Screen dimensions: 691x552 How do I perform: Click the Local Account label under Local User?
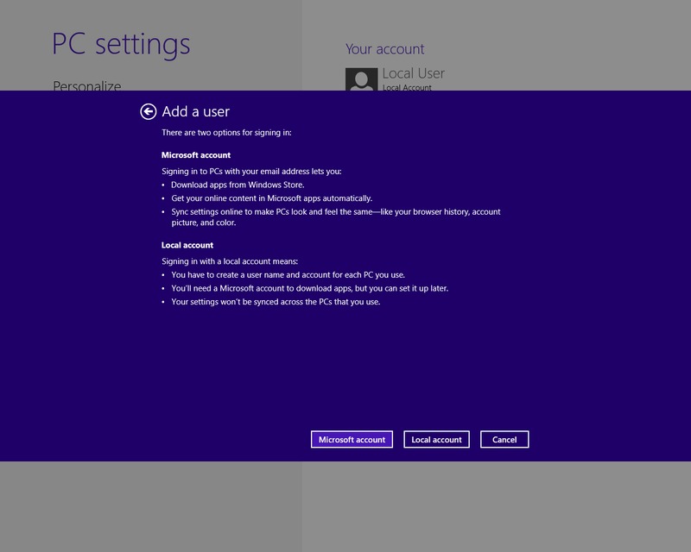pos(407,87)
